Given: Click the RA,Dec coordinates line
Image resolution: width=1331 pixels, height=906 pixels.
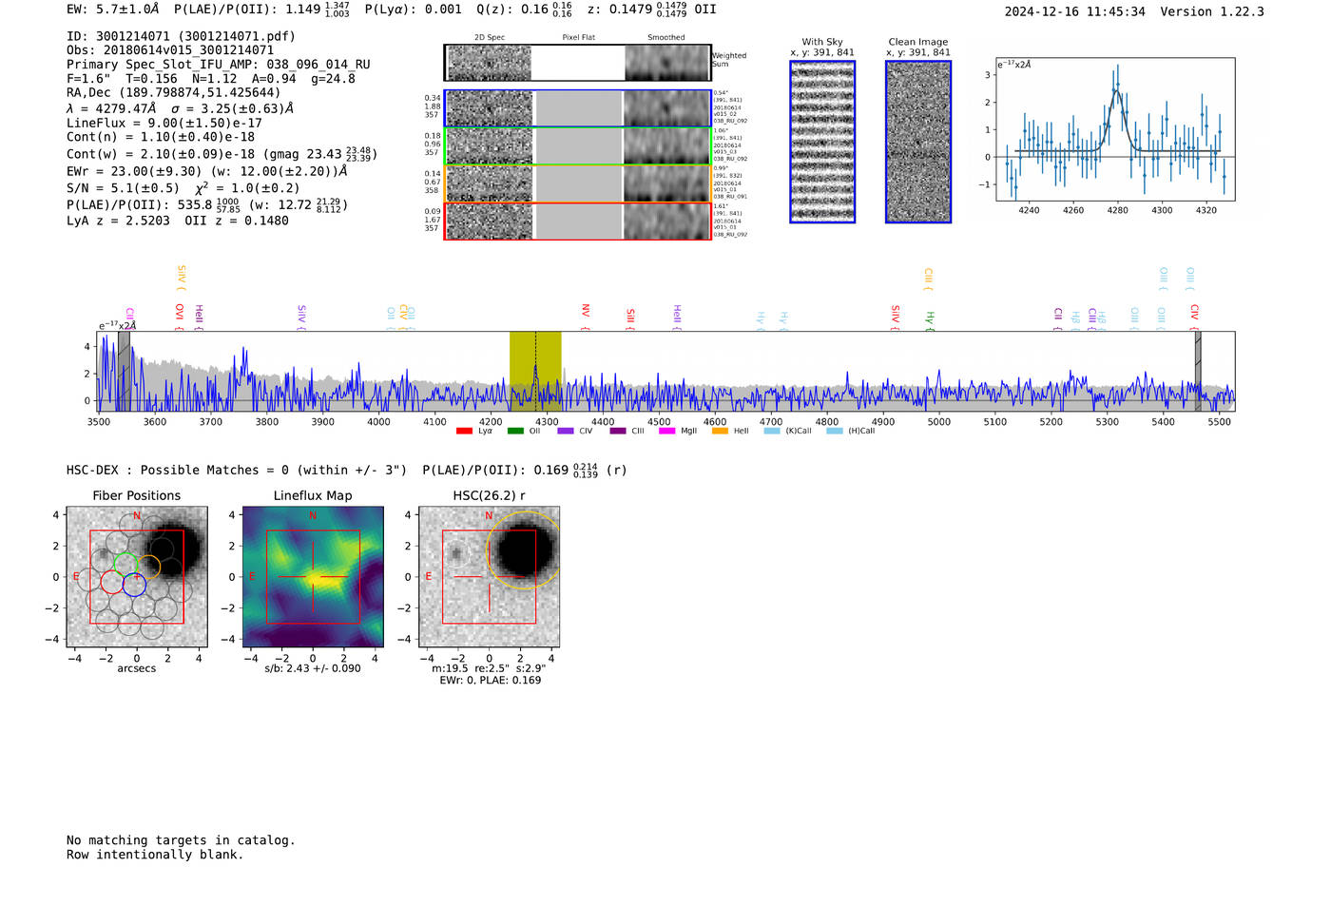Looking at the screenshot, I should click(x=174, y=93).
